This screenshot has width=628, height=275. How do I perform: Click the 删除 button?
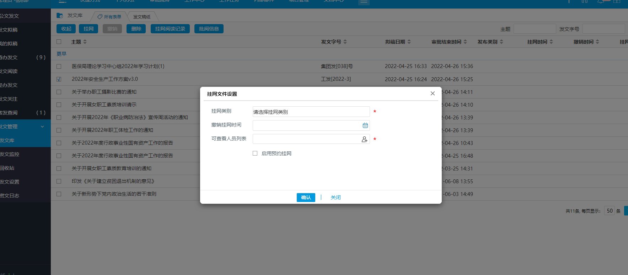(136, 29)
